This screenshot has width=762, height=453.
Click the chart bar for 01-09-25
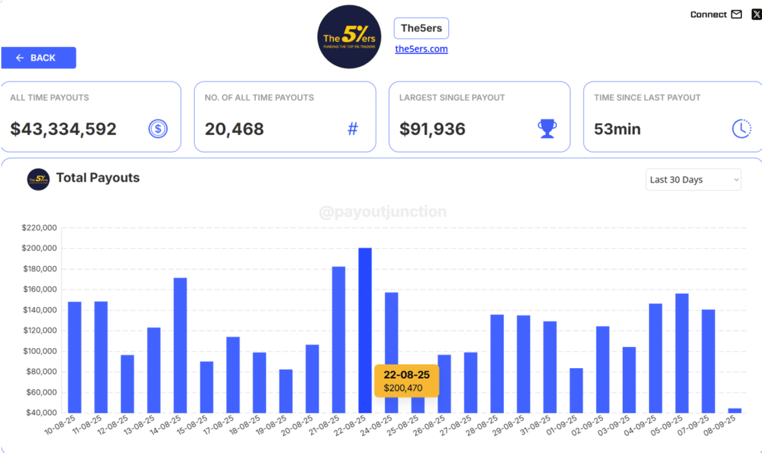coord(576,391)
